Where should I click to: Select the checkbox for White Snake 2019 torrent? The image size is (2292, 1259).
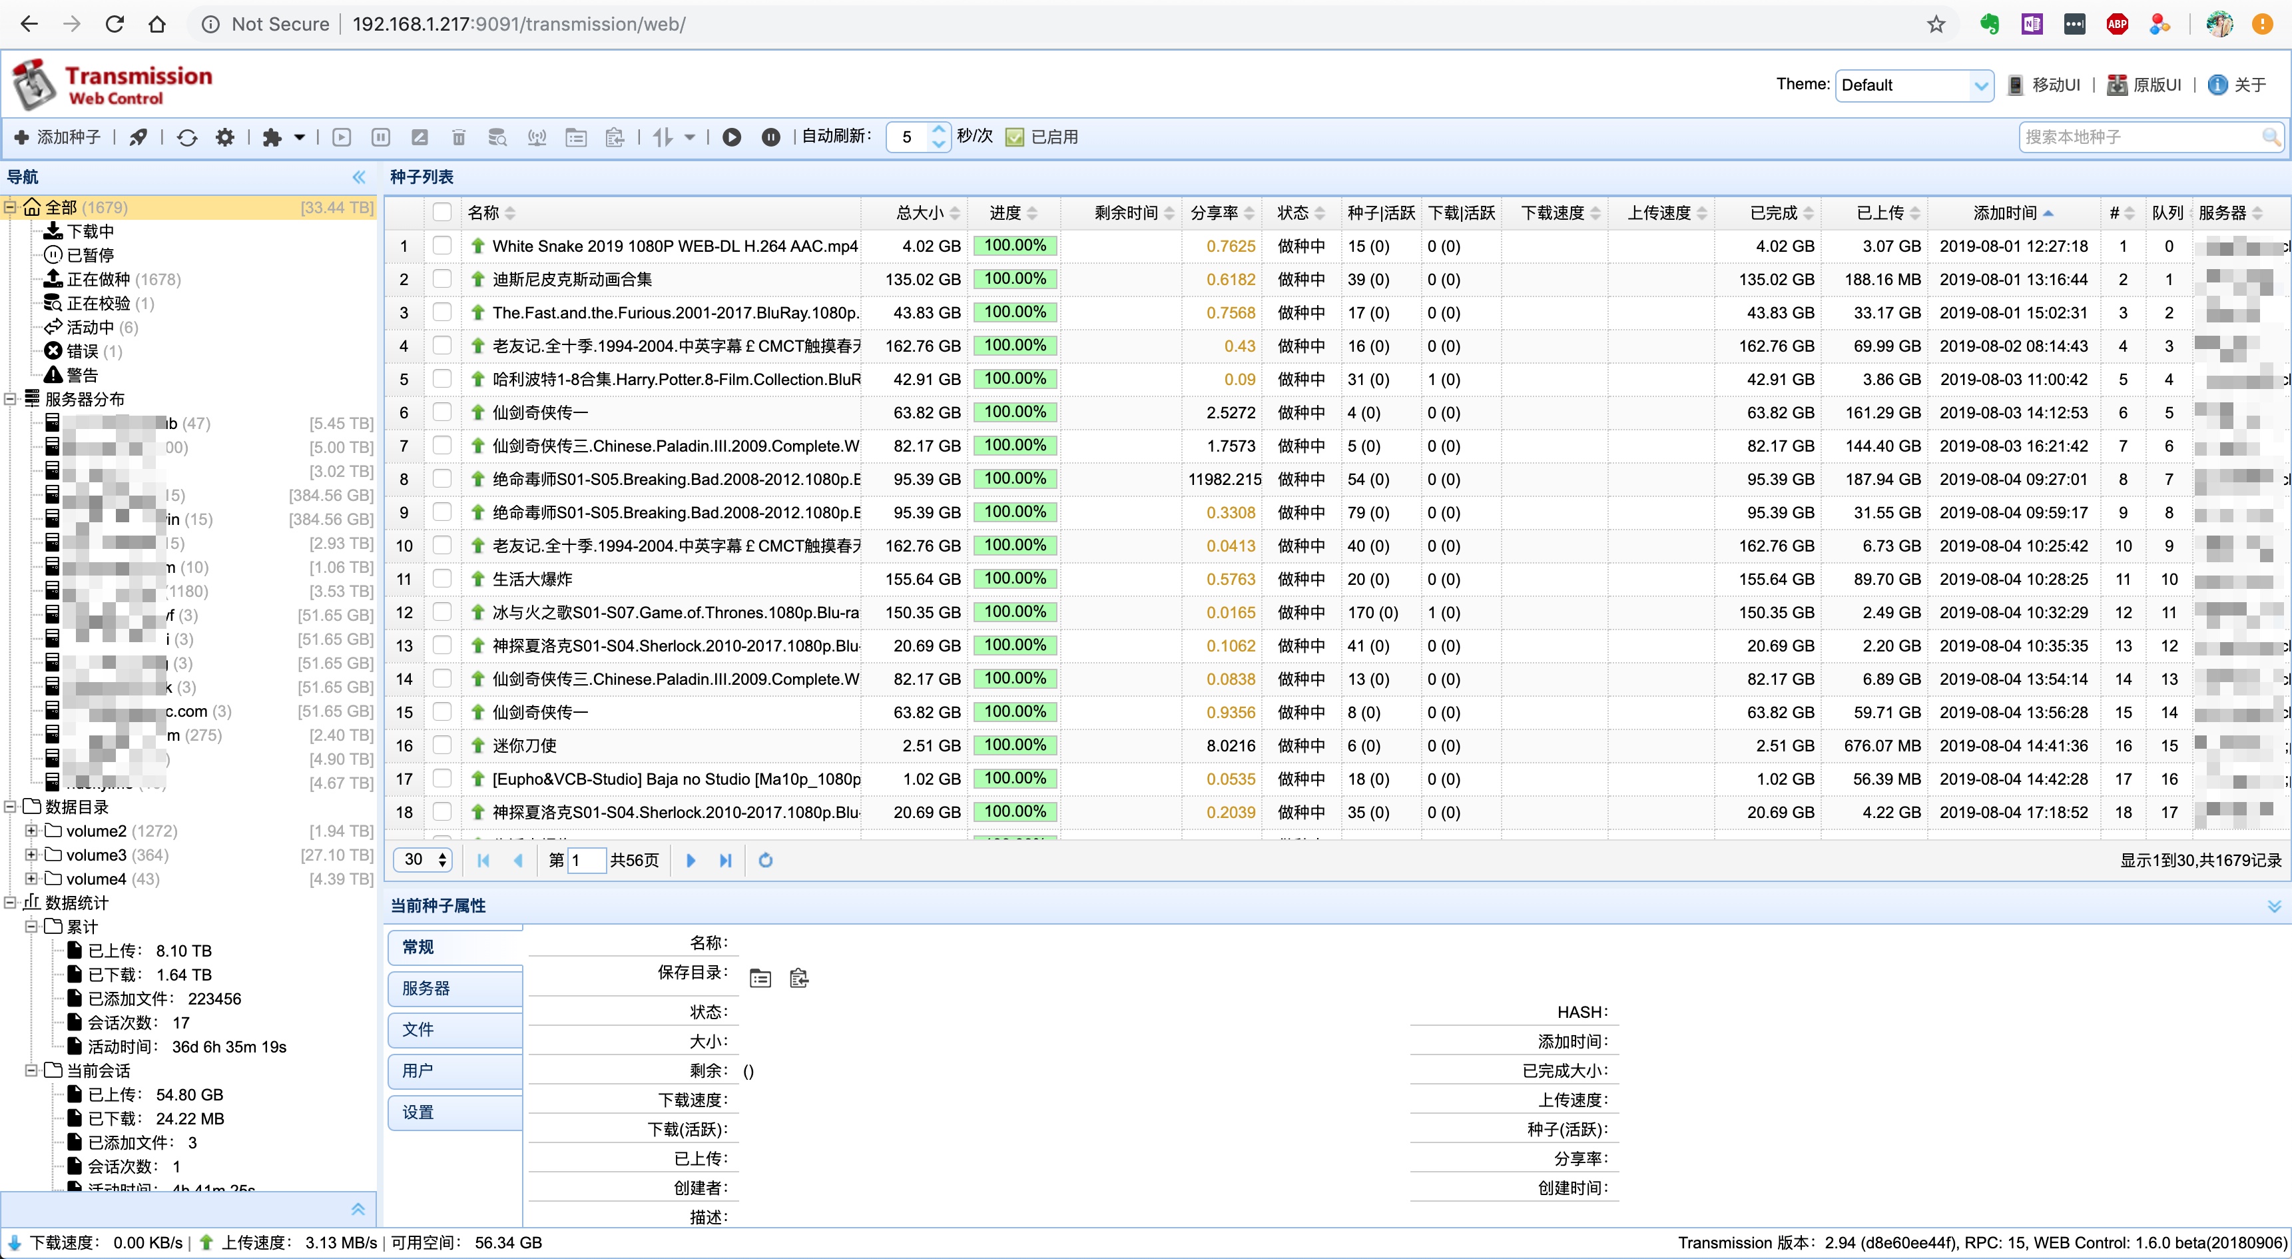point(442,246)
